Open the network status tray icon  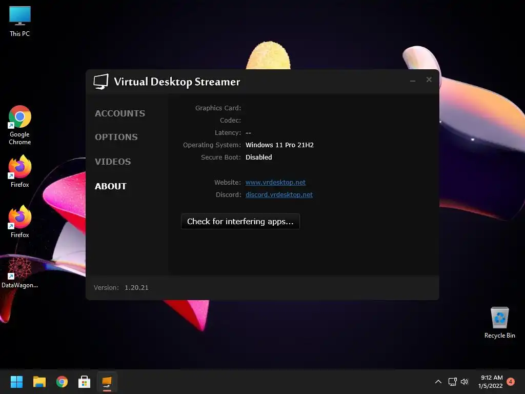point(452,382)
